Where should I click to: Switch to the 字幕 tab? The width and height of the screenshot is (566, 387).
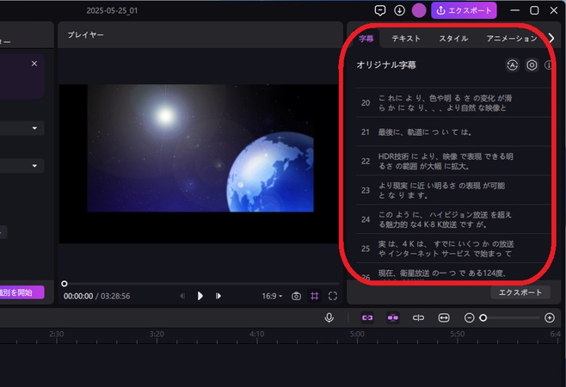coord(366,39)
